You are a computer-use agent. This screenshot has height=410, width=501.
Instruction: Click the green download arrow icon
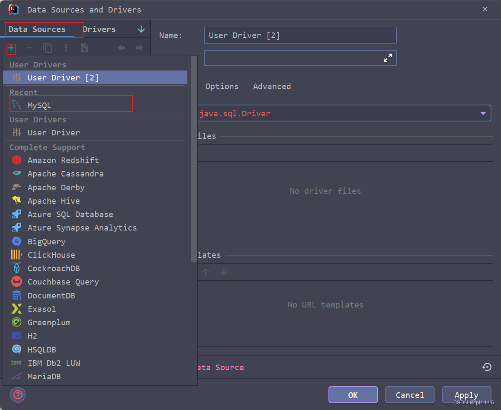point(141,29)
